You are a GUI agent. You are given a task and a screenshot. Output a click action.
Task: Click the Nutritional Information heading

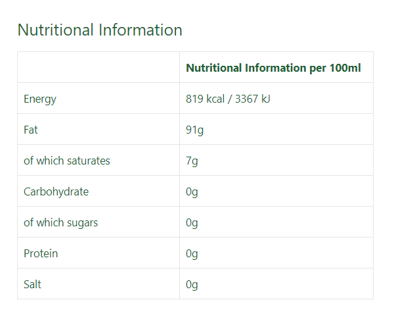pyautogui.click(x=100, y=30)
